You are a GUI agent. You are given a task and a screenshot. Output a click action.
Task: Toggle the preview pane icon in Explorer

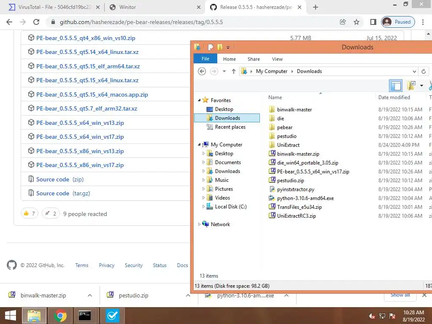[x=396, y=85]
